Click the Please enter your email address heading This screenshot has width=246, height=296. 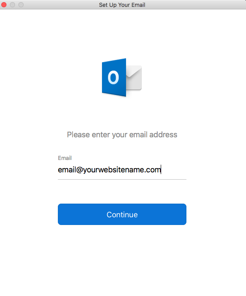point(122,135)
